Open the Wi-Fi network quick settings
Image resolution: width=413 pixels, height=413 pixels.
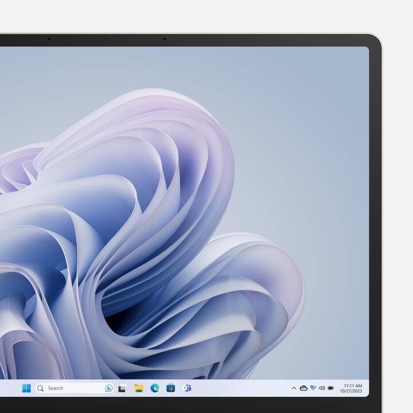coord(313,388)
